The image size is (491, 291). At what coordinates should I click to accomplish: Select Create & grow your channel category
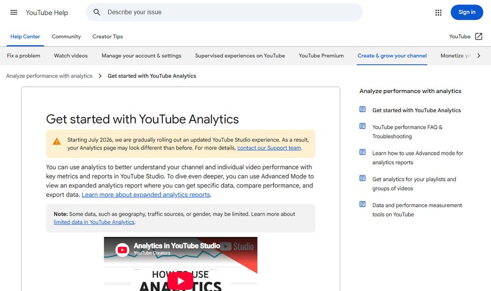pos(392,56)
